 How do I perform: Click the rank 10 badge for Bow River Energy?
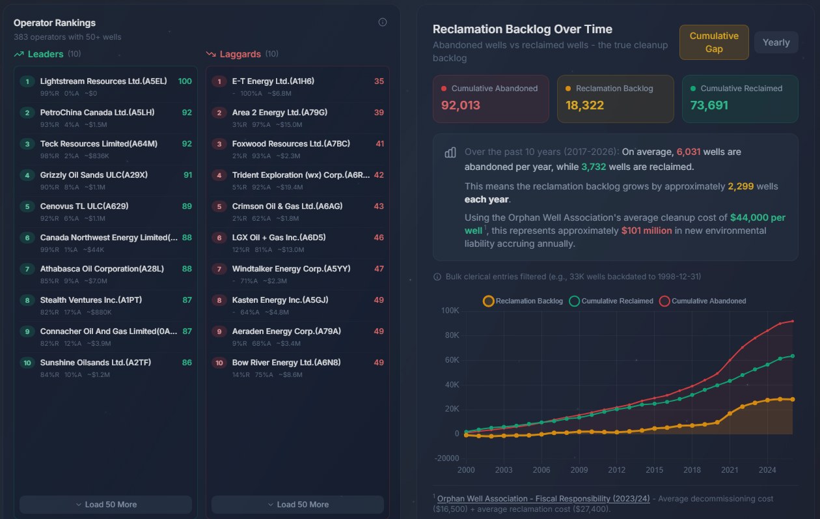pos(219,363)
